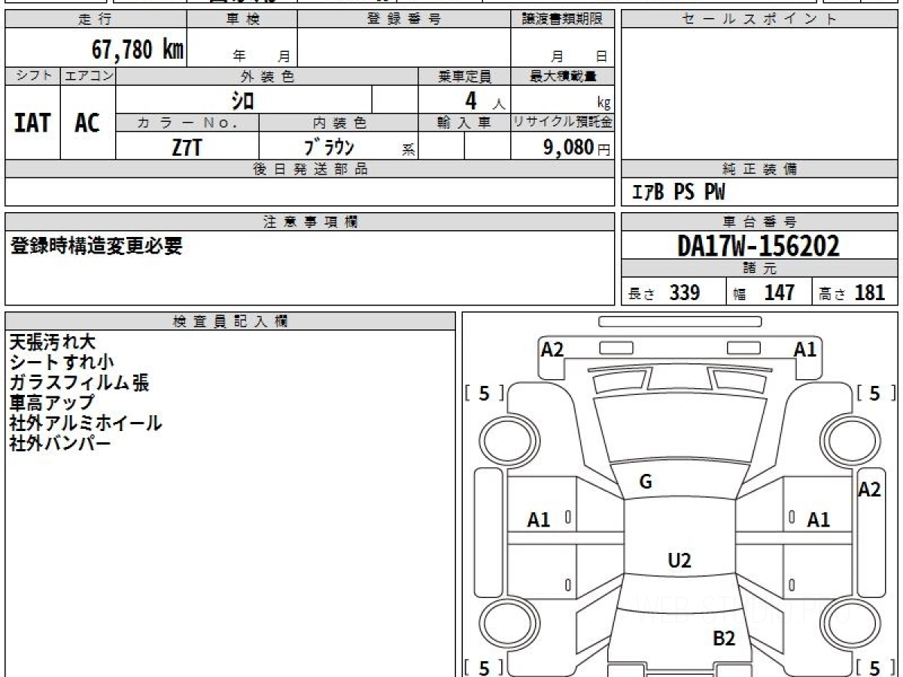Click the A1 mark beside the front bumper
Screen dimensions: 903x677
[x=804, y=349]
